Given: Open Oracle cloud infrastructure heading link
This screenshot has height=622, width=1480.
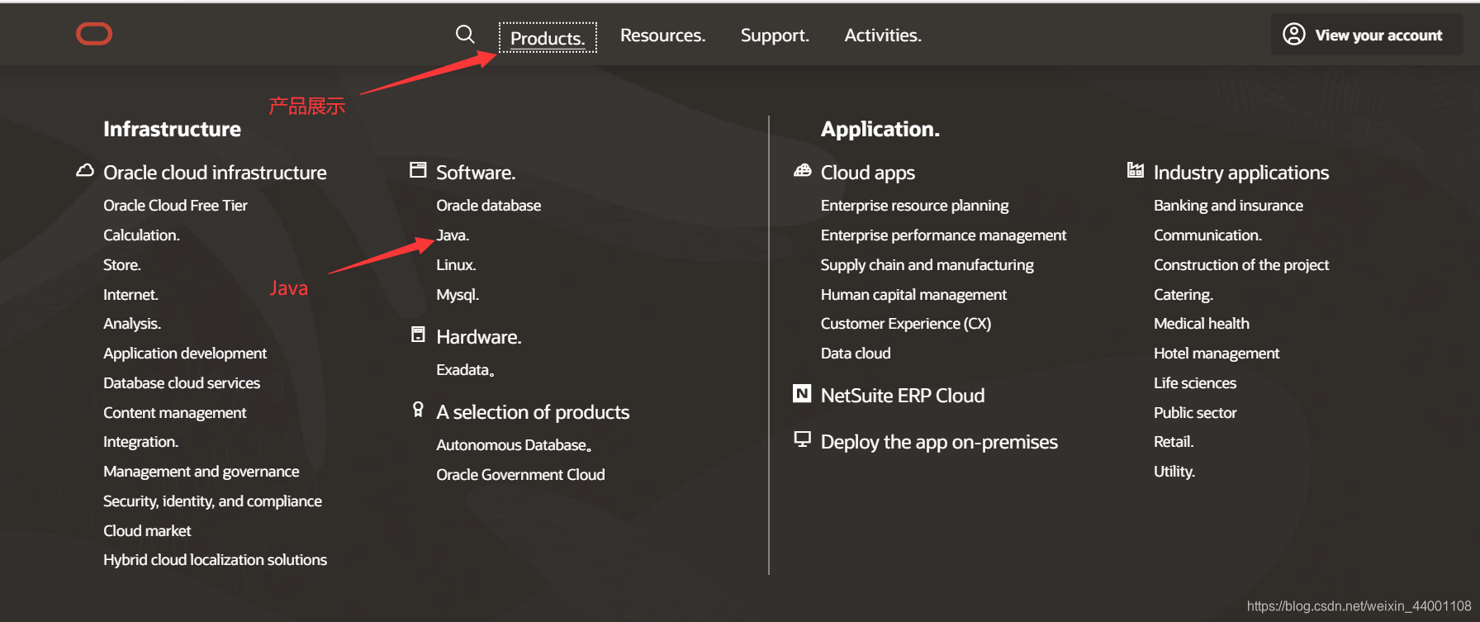Looking at the screenshot, I should tap(215, 173).
